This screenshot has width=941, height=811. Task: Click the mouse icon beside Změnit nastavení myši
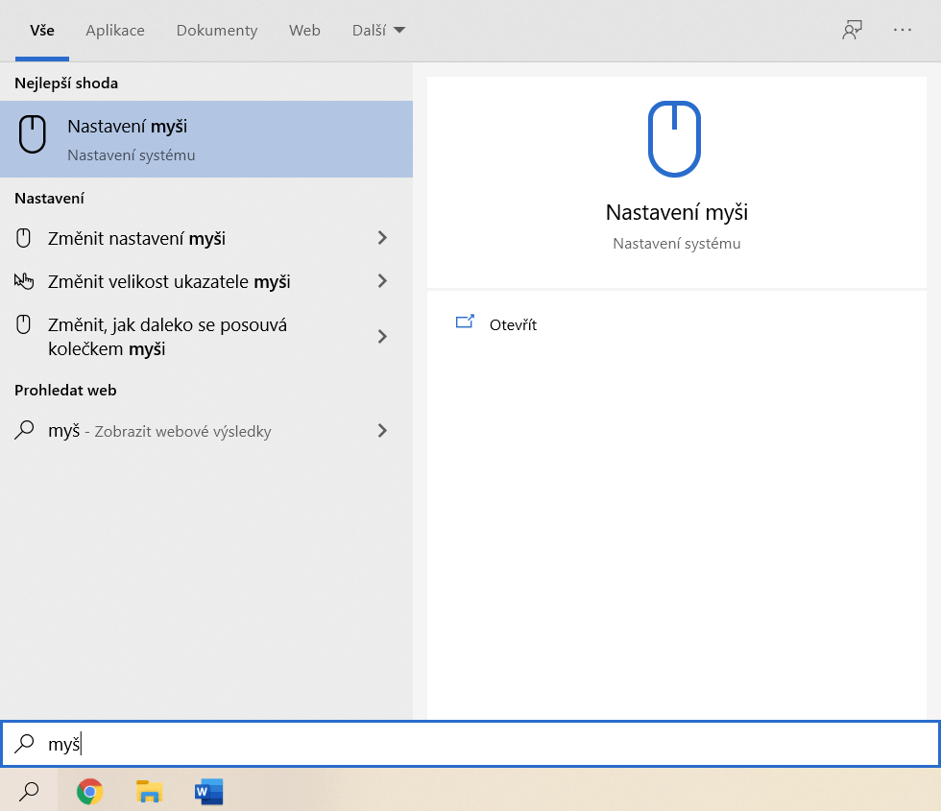(23, 238)
